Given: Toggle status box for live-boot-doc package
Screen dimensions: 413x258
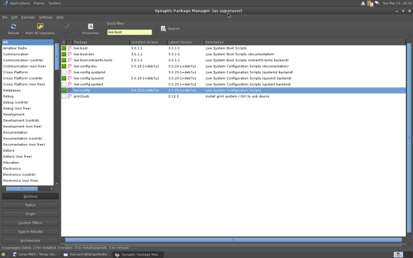Looking at the screenshot, I should point(63,54).
